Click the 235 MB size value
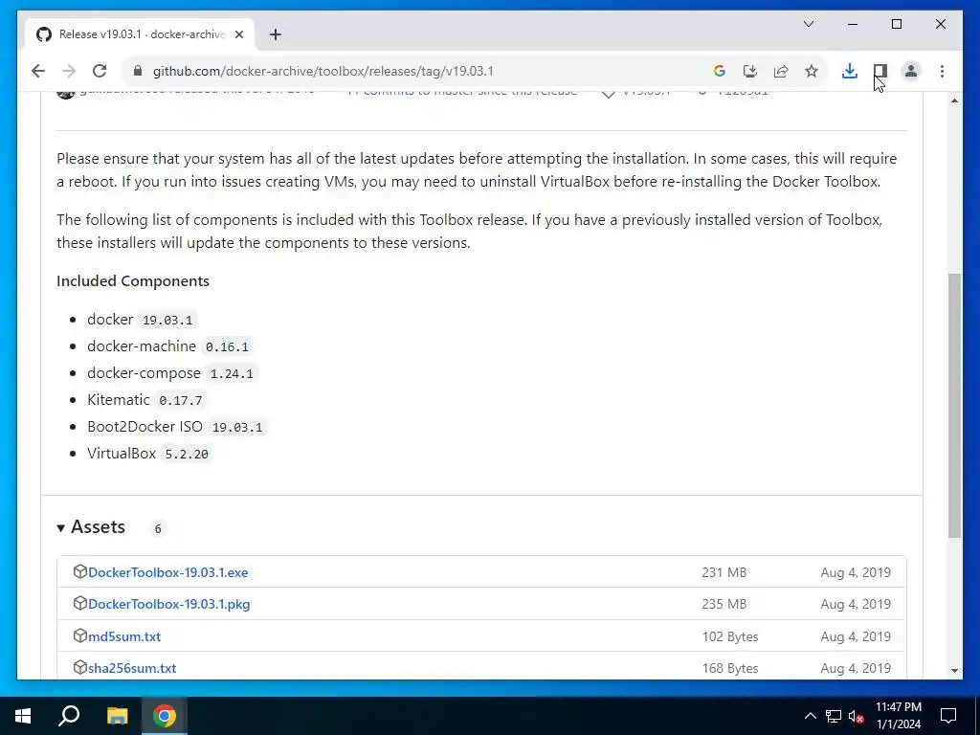The height and width of the screenshot is (735, 980). coord(724,605)
